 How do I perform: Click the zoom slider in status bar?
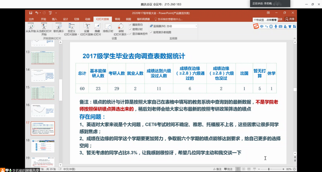pos(269,169)
